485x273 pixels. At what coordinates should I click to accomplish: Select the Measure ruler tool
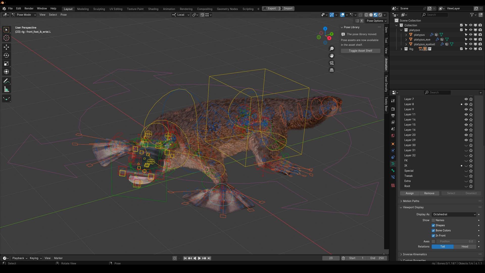[x=6, y=89]
